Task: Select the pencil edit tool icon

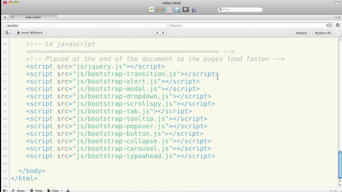Action: (x=160, y=10)
